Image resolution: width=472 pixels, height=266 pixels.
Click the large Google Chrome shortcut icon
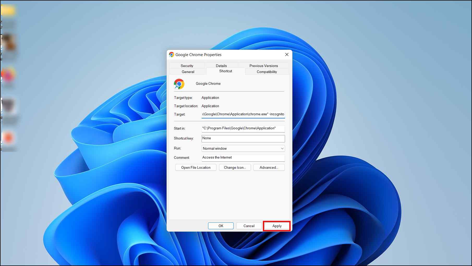click(x=179, y=84)
